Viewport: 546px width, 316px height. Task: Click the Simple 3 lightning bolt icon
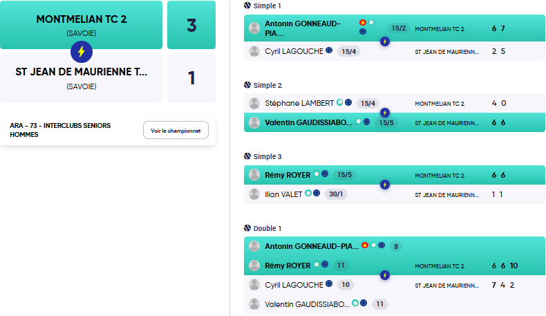pyautogui.click(x=385, y=185)
